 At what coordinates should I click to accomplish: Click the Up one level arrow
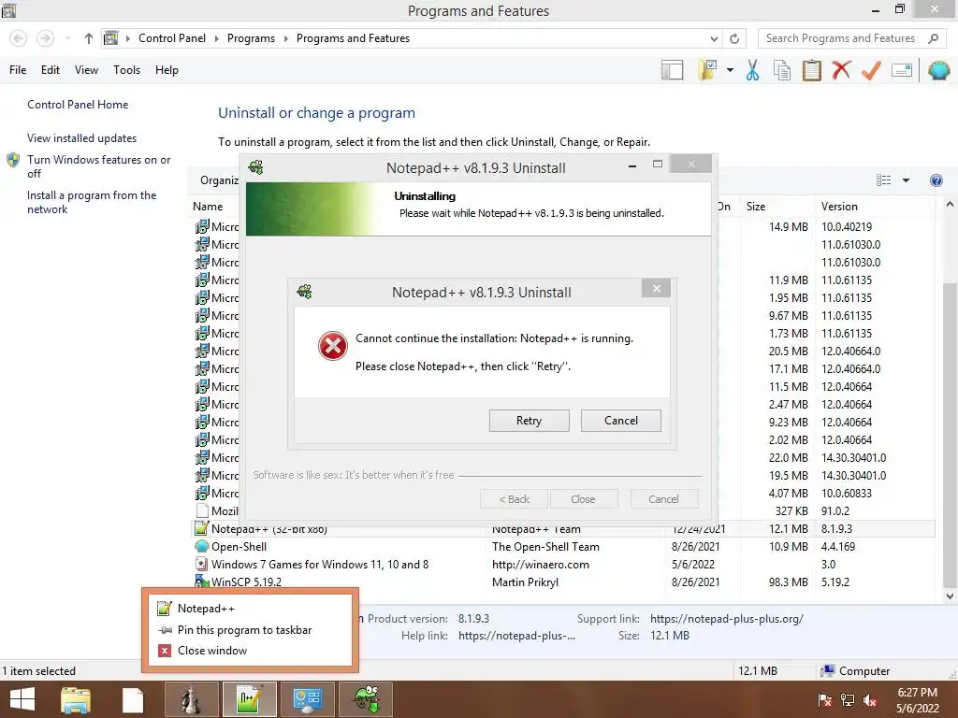(x=89, y=38)
